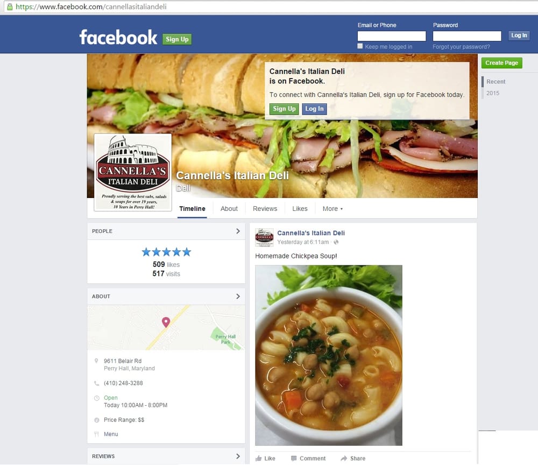Click the Forgot your password link
Screen dimensions: 538x465
(x=461, y=47)
